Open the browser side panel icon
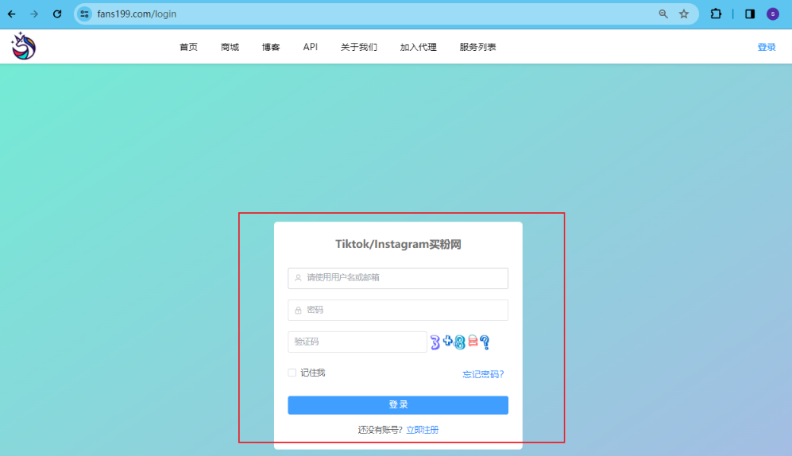Screen dimensions: 792x456 750,14
